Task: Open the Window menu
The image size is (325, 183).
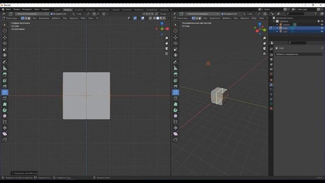Action: (x=37, y=10)
